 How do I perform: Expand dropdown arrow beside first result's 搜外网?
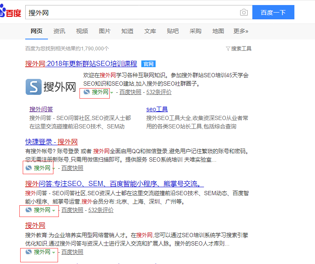(111, 93)
